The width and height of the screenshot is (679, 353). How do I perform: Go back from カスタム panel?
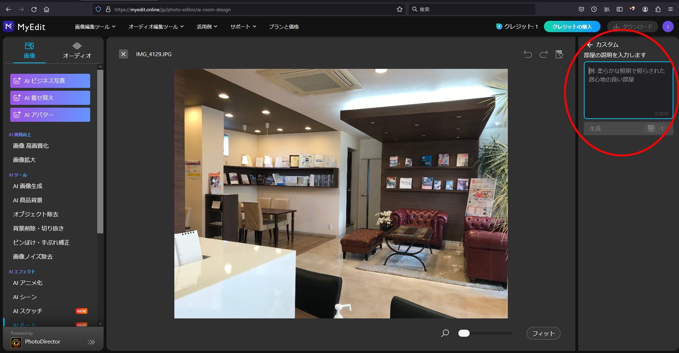coord(590,45)
